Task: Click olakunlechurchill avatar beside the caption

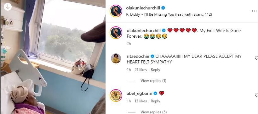Action: (116, 32)
